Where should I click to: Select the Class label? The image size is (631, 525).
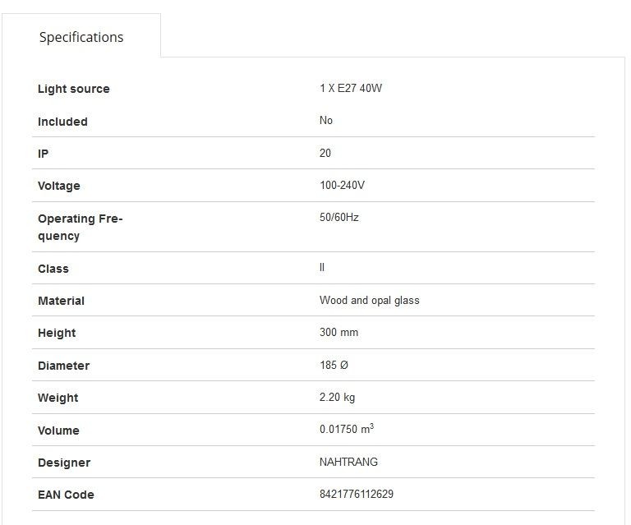point(53,269)
